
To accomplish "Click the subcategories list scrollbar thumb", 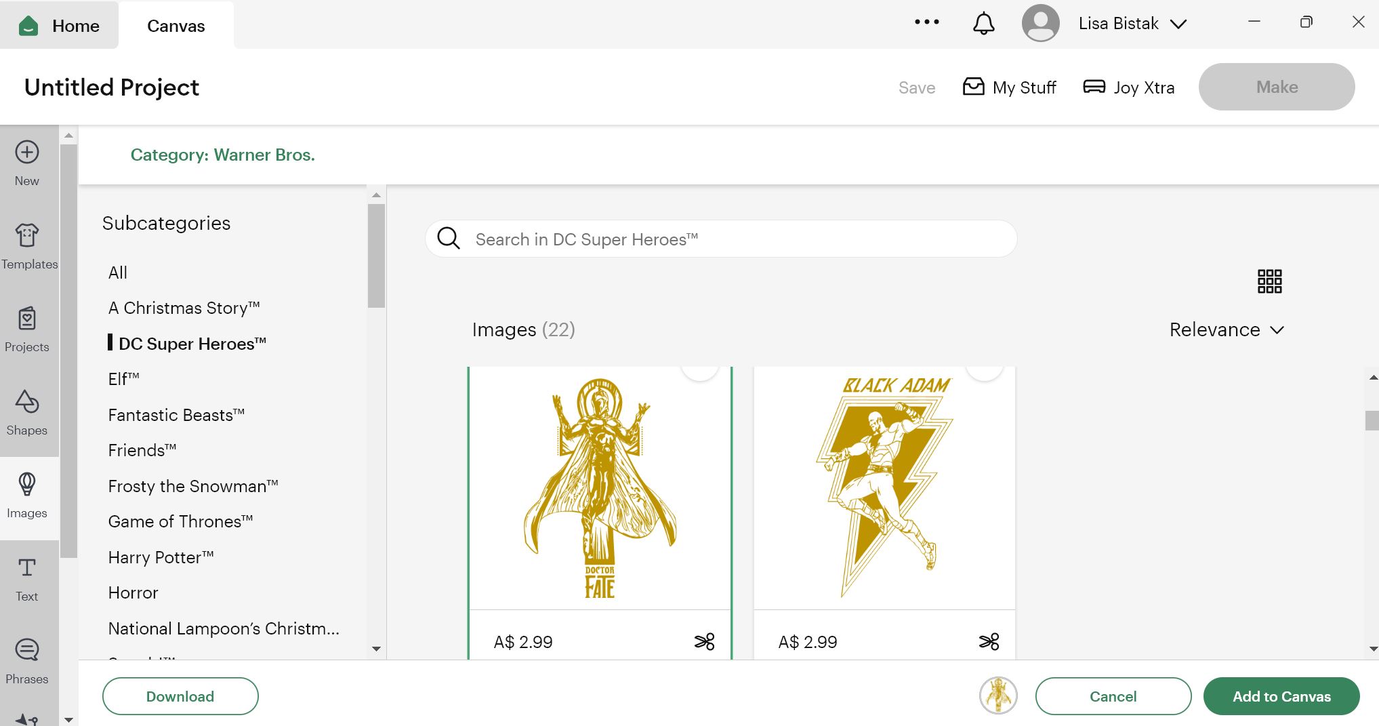I will pyautogui.click(x=376, y=256).
